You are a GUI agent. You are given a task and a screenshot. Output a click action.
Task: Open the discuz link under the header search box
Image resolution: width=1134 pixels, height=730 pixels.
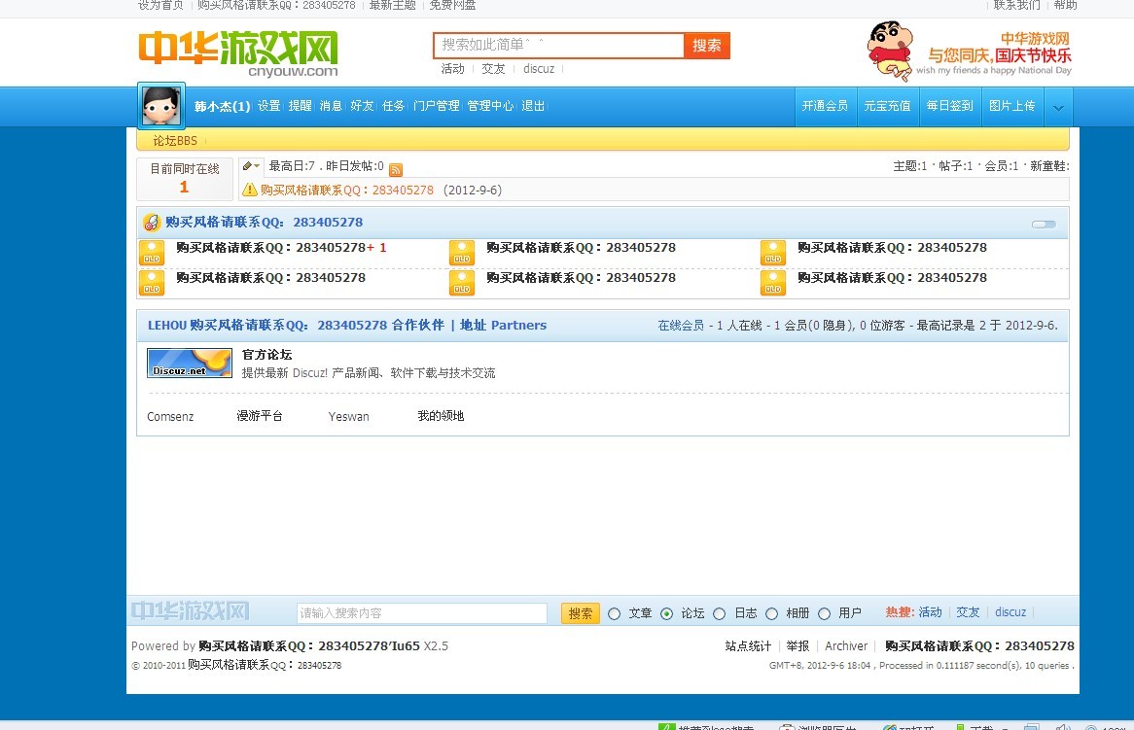click(x=539, y=69)
